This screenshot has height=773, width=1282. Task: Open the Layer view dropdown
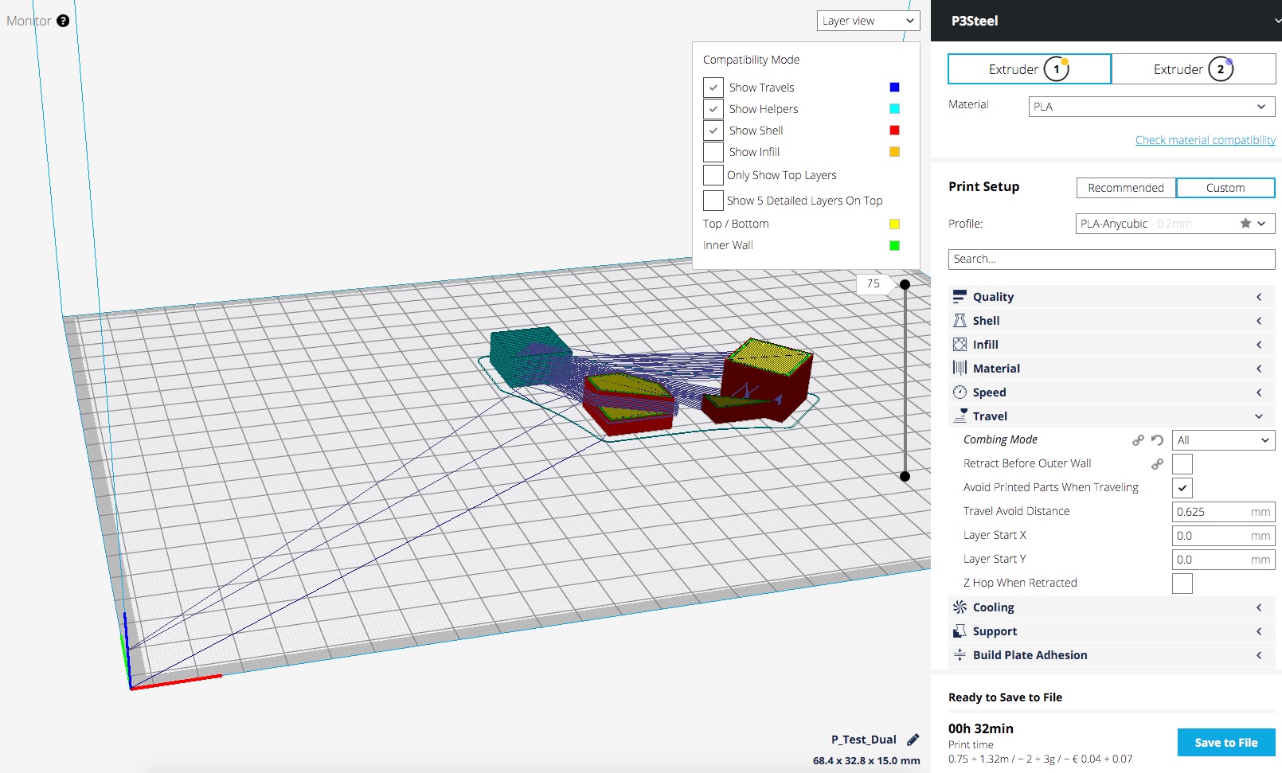868,21
